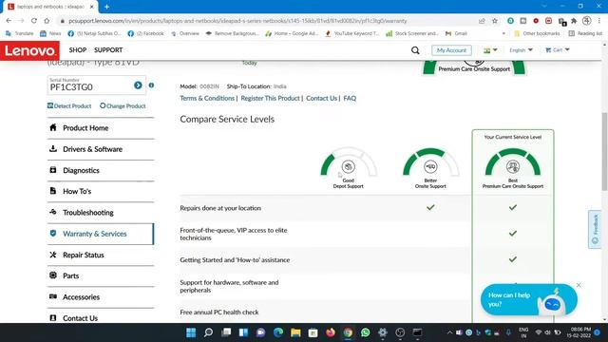This screenshot has height=342, width=608.
Task: Show hidden system tray icons
Action: [x=449, y=332]
